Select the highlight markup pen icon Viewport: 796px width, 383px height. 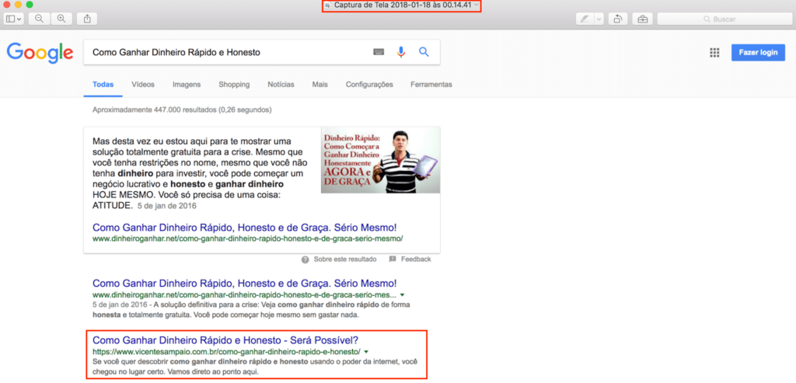click(585, 19)
